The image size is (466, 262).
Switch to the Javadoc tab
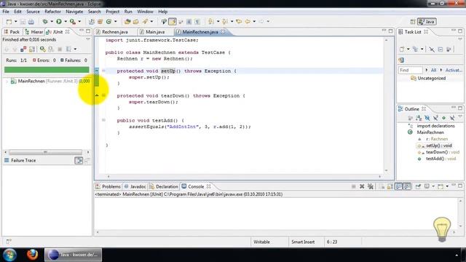135,186
